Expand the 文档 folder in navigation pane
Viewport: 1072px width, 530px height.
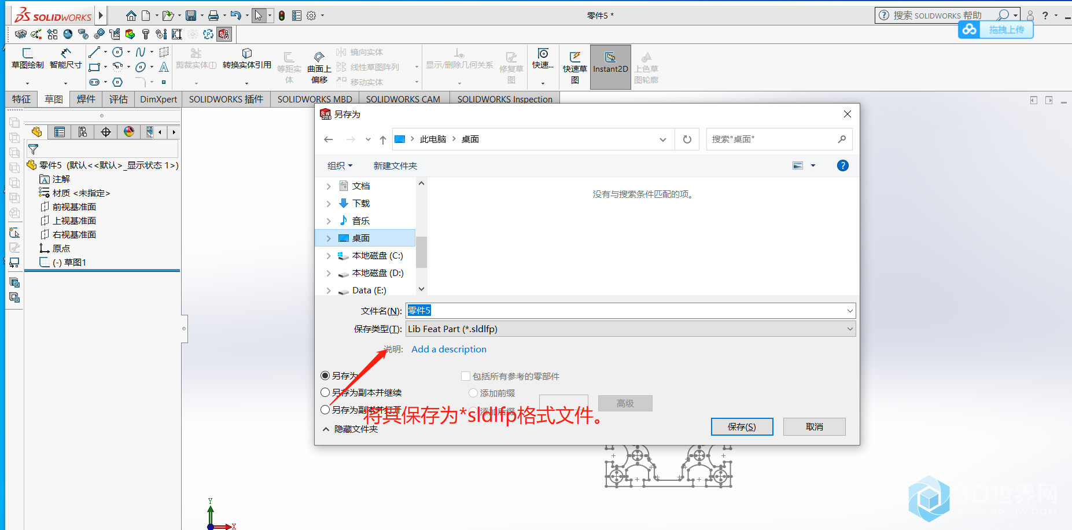point(329,186)
